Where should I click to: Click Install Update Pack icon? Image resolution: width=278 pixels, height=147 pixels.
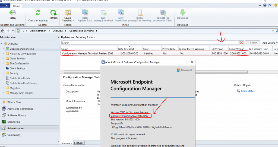tap(85, 13)
